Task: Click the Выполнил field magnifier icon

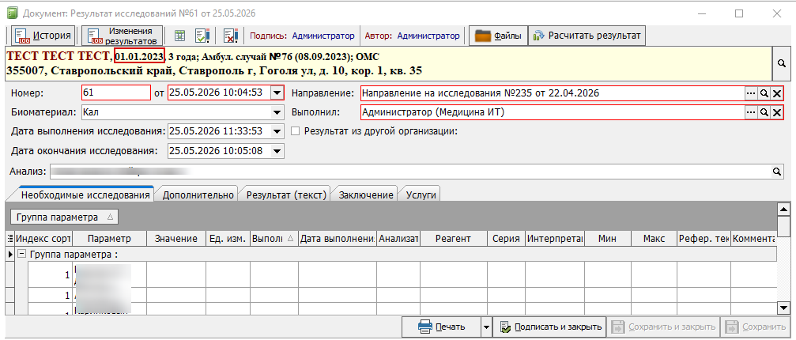Action: click(x=764, y=112)
